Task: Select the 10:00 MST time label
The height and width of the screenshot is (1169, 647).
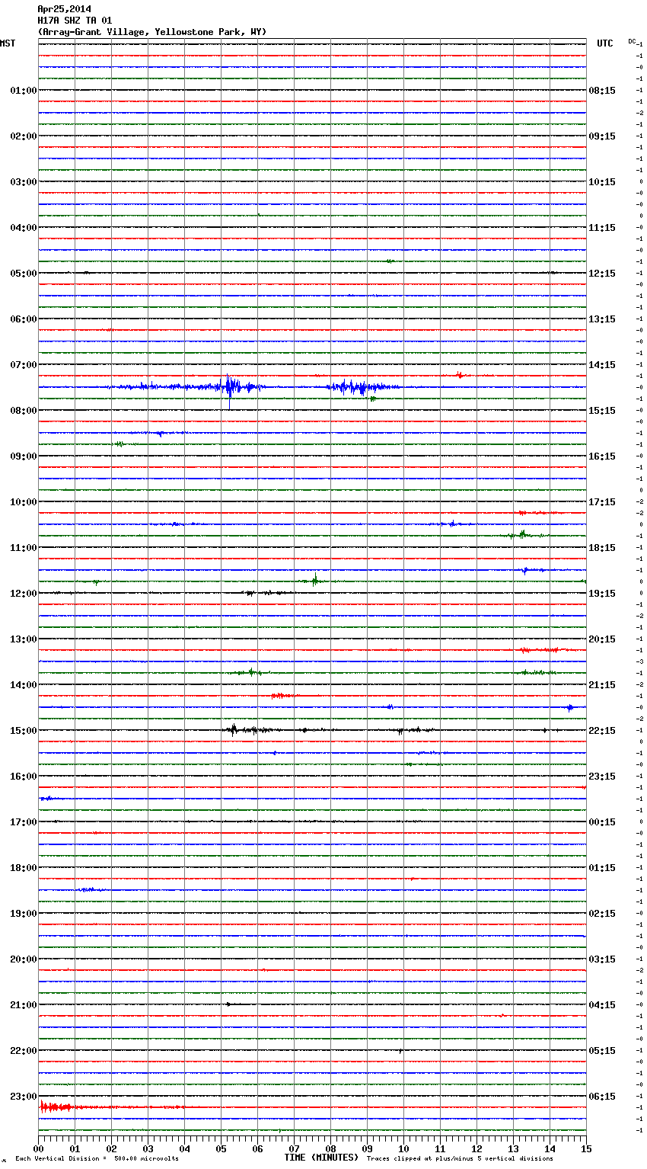Action: pyautogui.click(x=23, y=502)
